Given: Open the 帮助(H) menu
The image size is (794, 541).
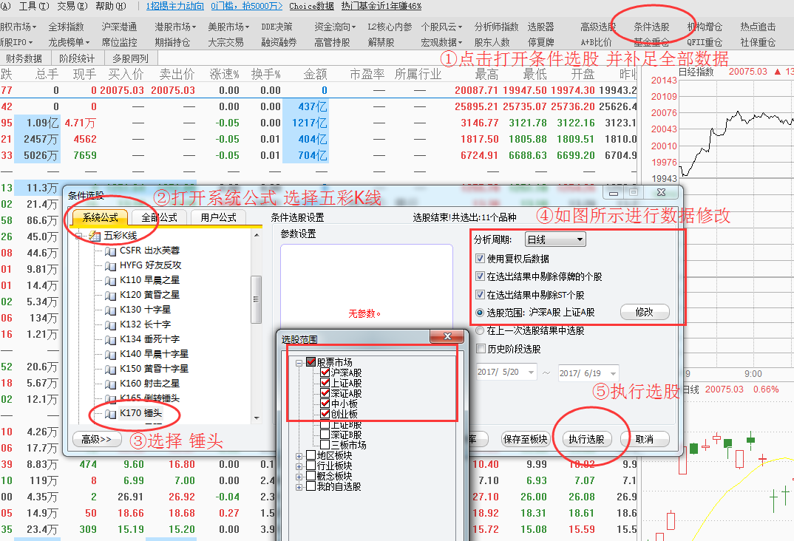Looking at the screenshot, I should pyautogui.click(x=110, y=6).
